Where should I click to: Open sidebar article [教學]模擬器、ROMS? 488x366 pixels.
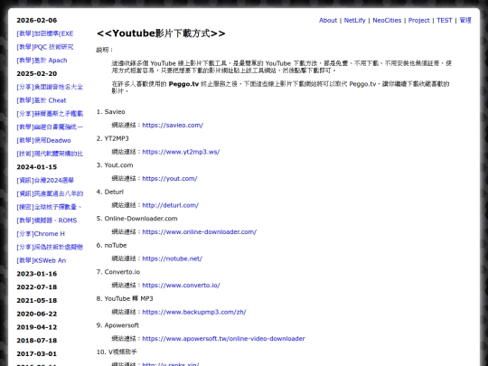click(47, 221)
